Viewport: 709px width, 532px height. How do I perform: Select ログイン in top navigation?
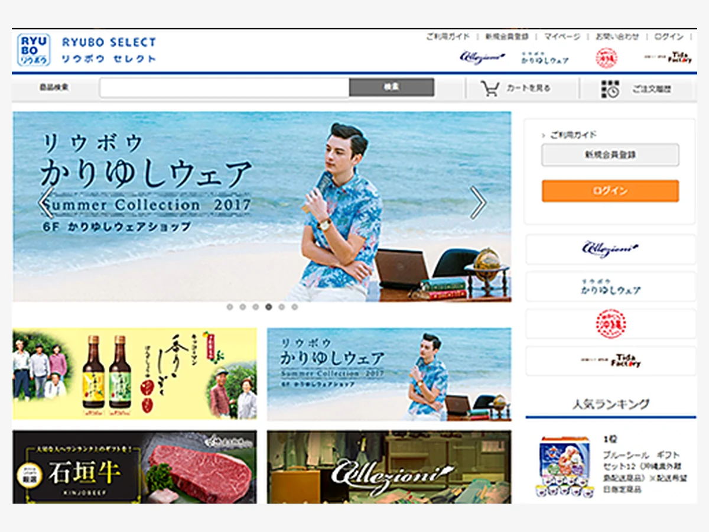point(669,37)
